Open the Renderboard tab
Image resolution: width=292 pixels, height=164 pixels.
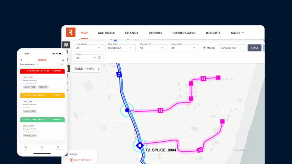(x=184, y=33)
